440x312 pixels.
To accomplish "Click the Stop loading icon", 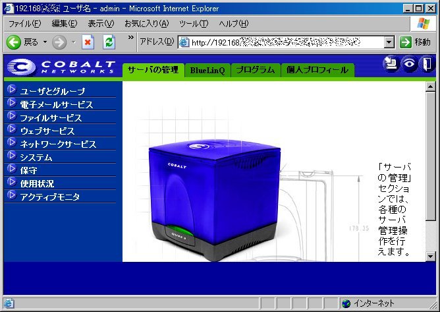I will (x=88, y=42).
